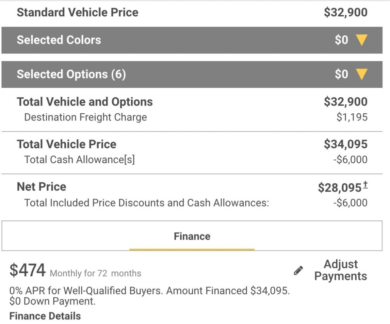
Task: Click the 0% APR disclaimer text
Action: click(149, 296)
